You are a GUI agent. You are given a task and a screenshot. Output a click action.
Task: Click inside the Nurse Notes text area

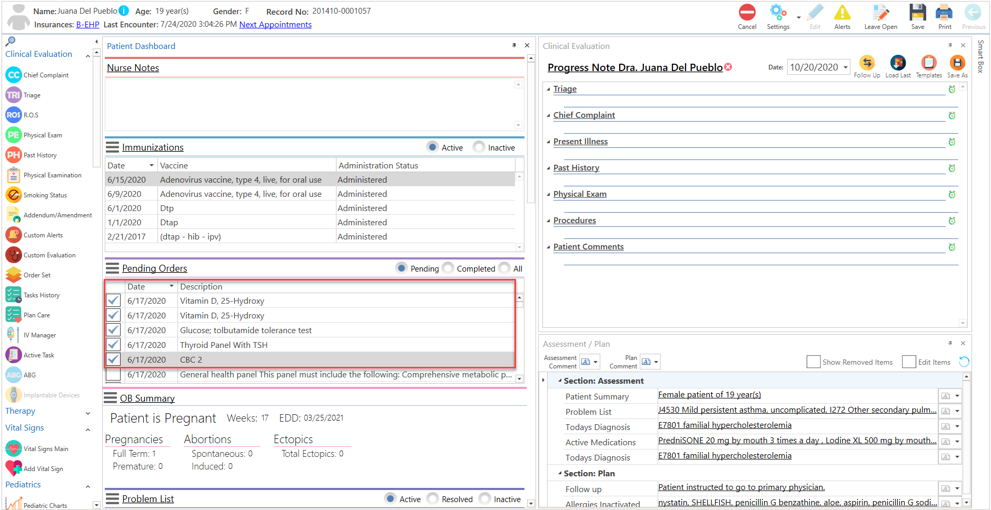[310, 104]
